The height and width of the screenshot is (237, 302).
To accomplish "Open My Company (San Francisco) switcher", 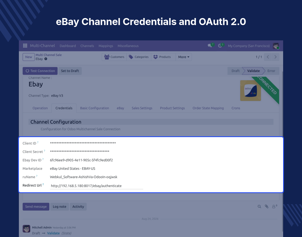I will coord(249,46).
